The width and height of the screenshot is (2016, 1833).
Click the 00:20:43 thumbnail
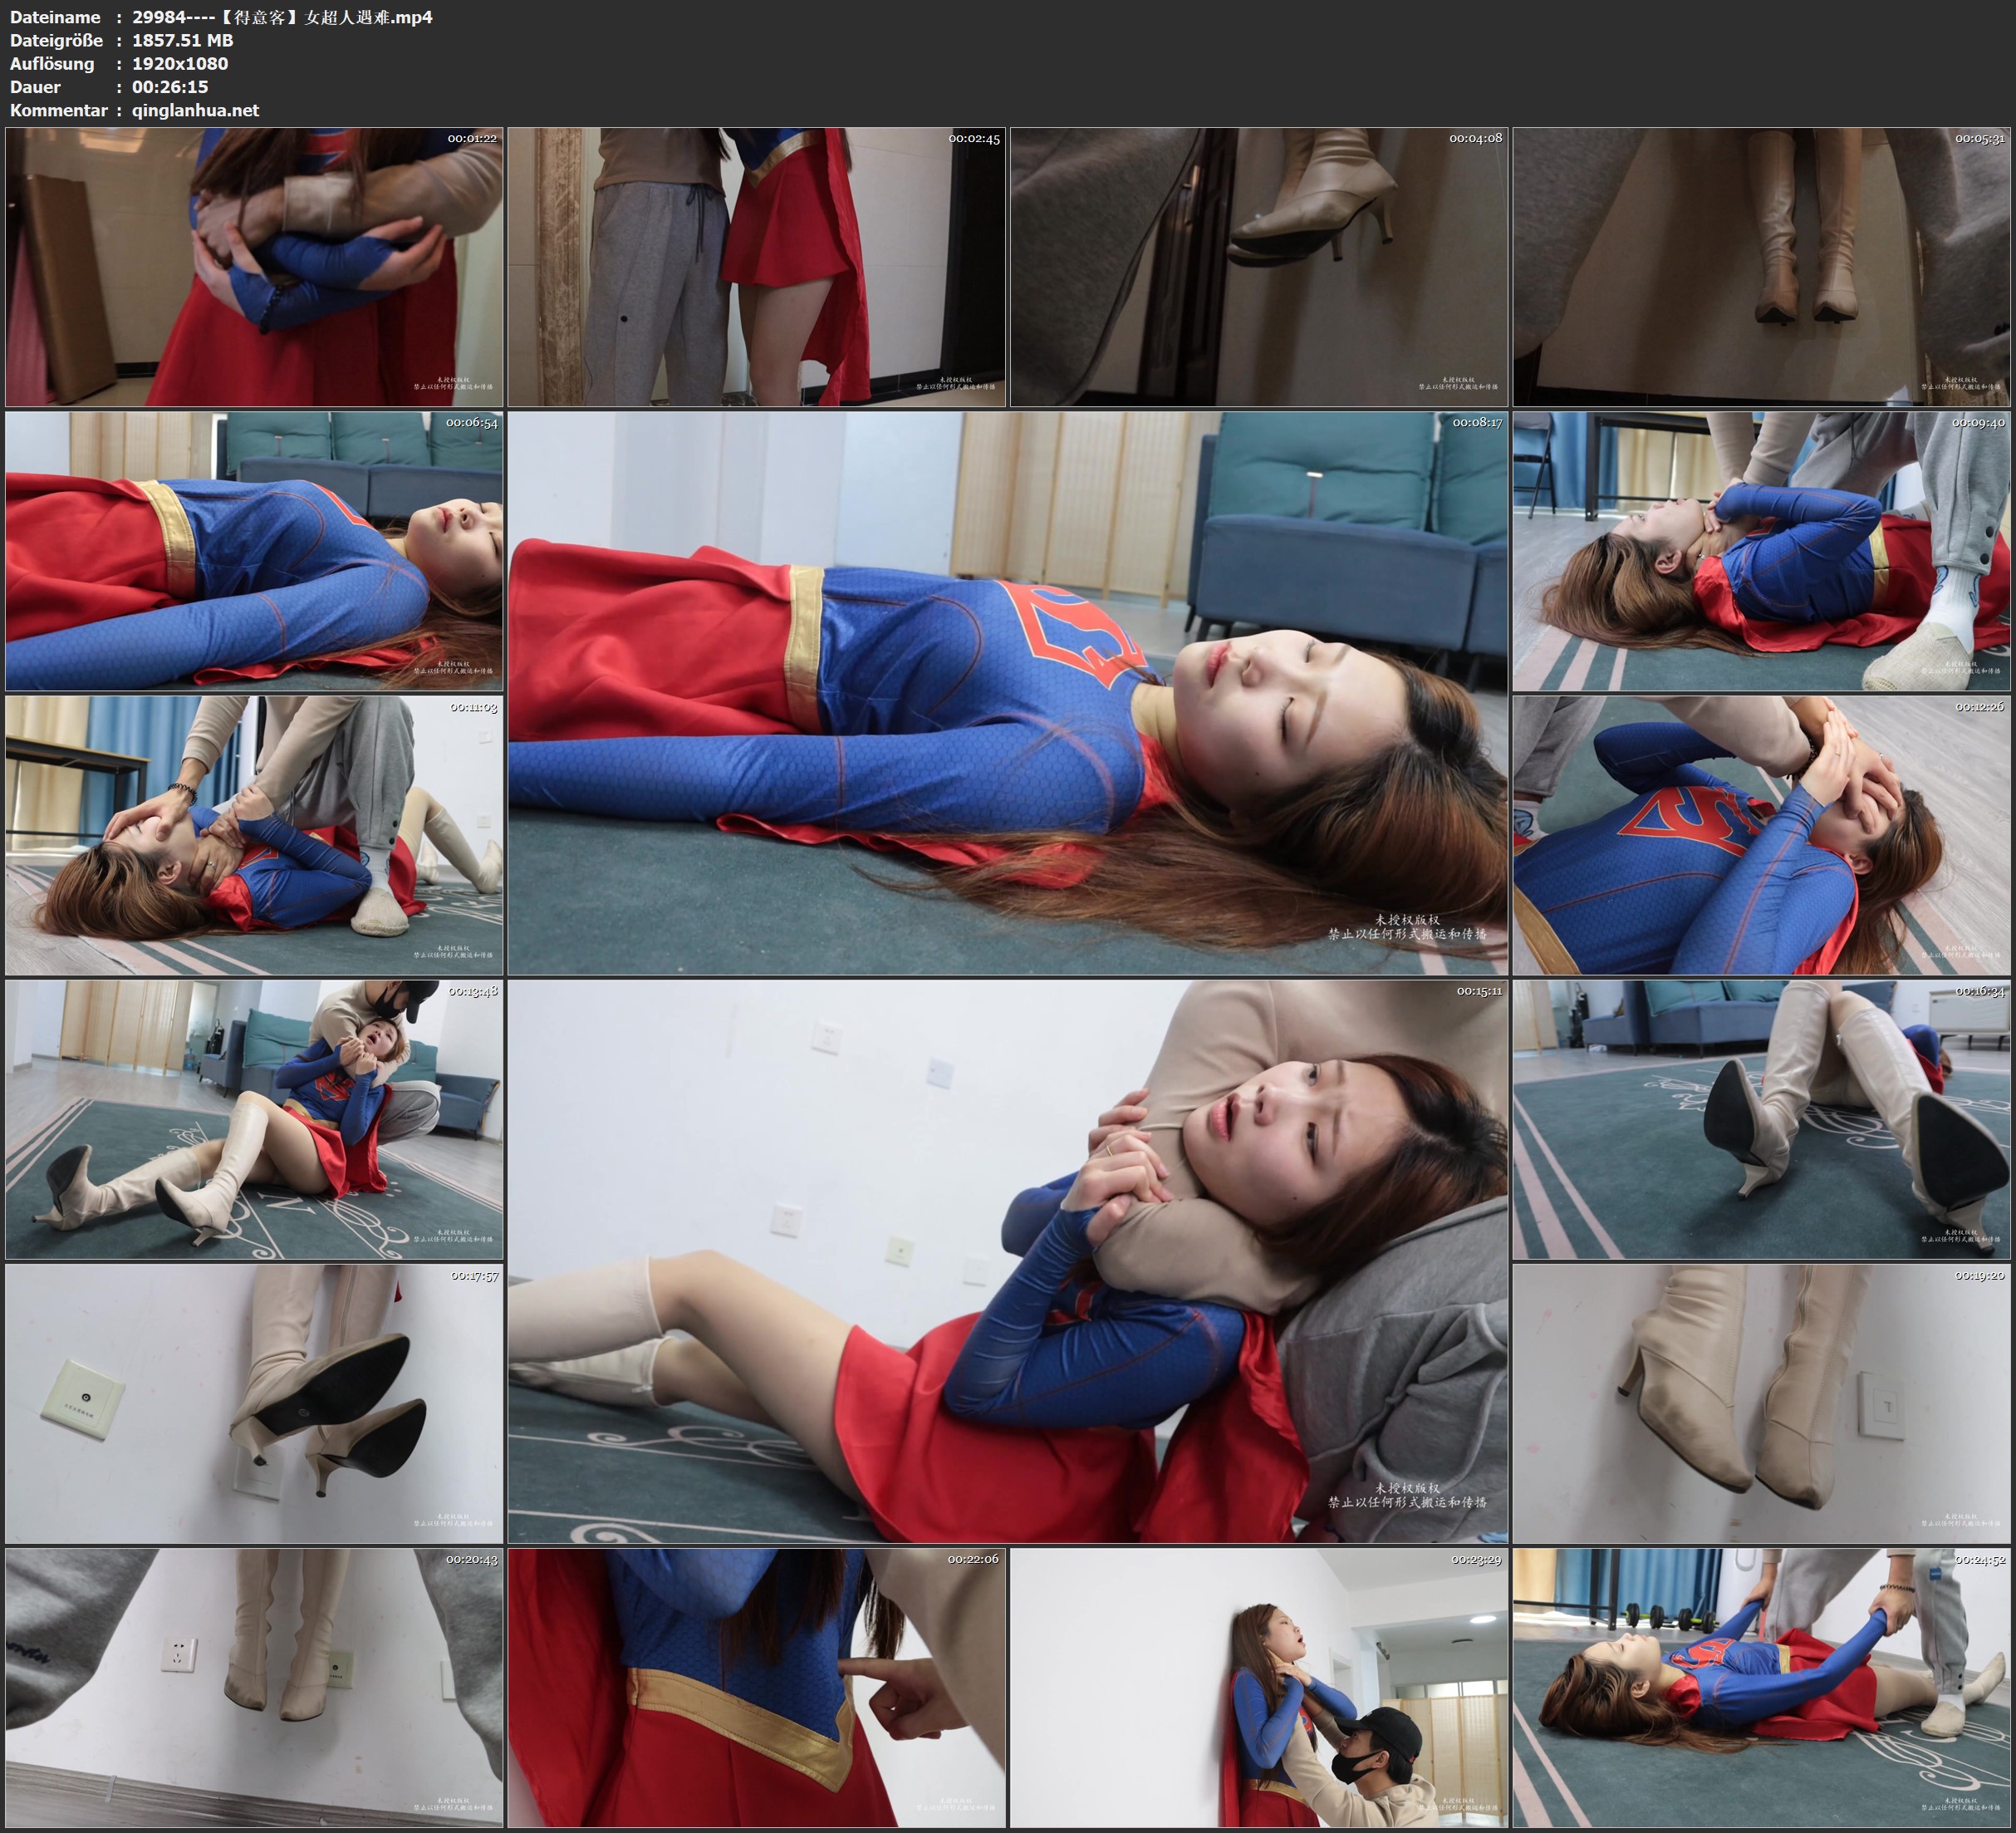click(x=254, y=1688)
